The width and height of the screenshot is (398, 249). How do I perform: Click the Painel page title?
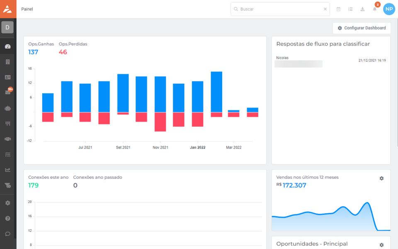click(27, 9)
